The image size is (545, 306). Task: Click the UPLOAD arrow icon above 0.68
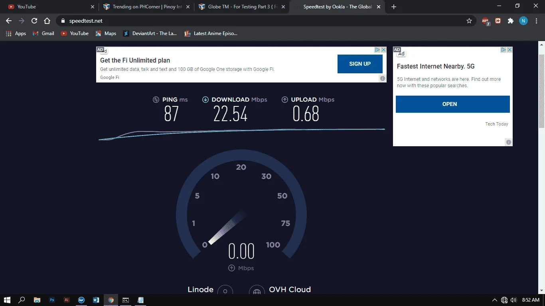(285, 100)
